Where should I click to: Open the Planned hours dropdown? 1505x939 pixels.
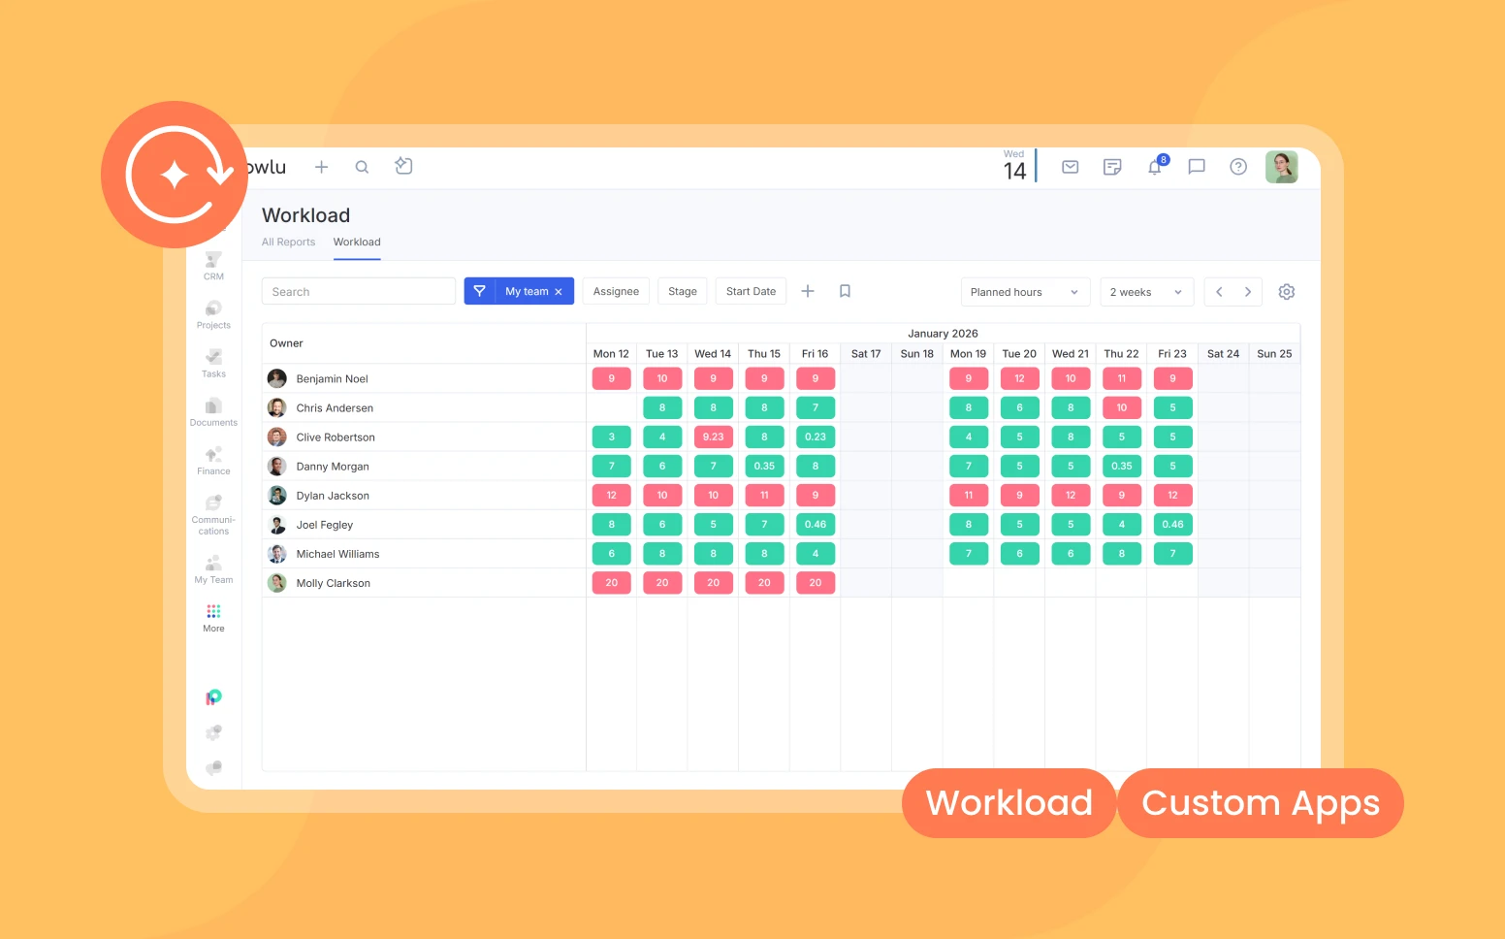1024,291
